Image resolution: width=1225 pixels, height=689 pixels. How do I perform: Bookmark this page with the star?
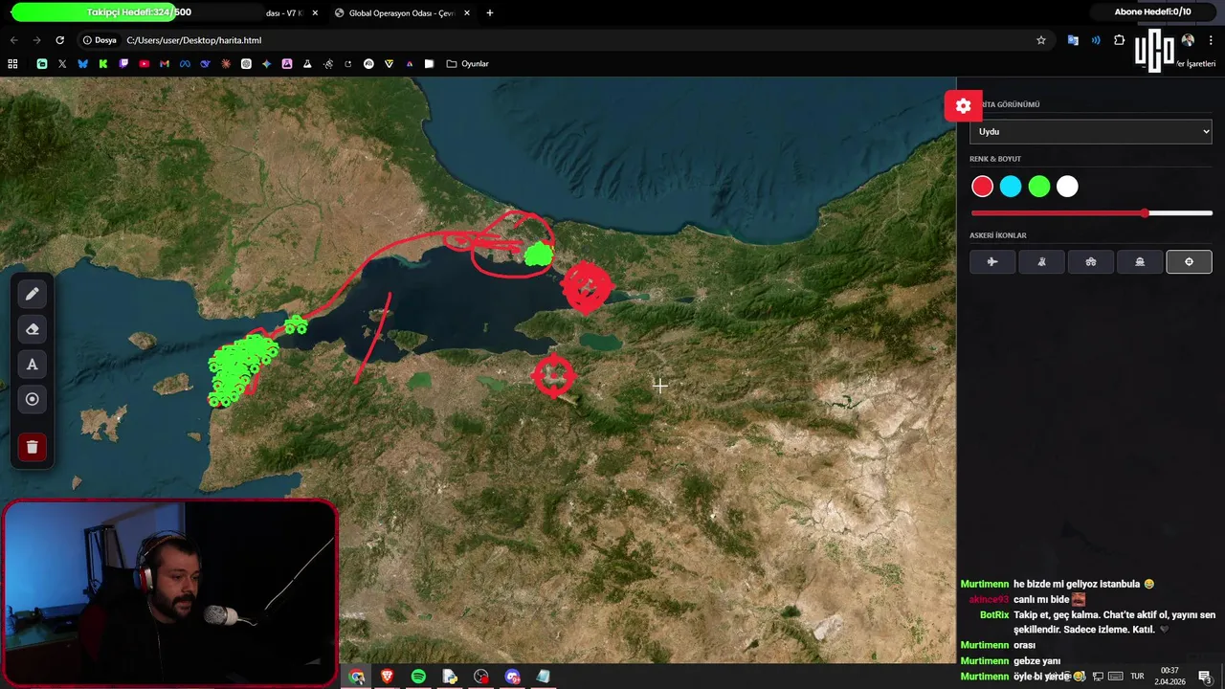coord(1040,40)
